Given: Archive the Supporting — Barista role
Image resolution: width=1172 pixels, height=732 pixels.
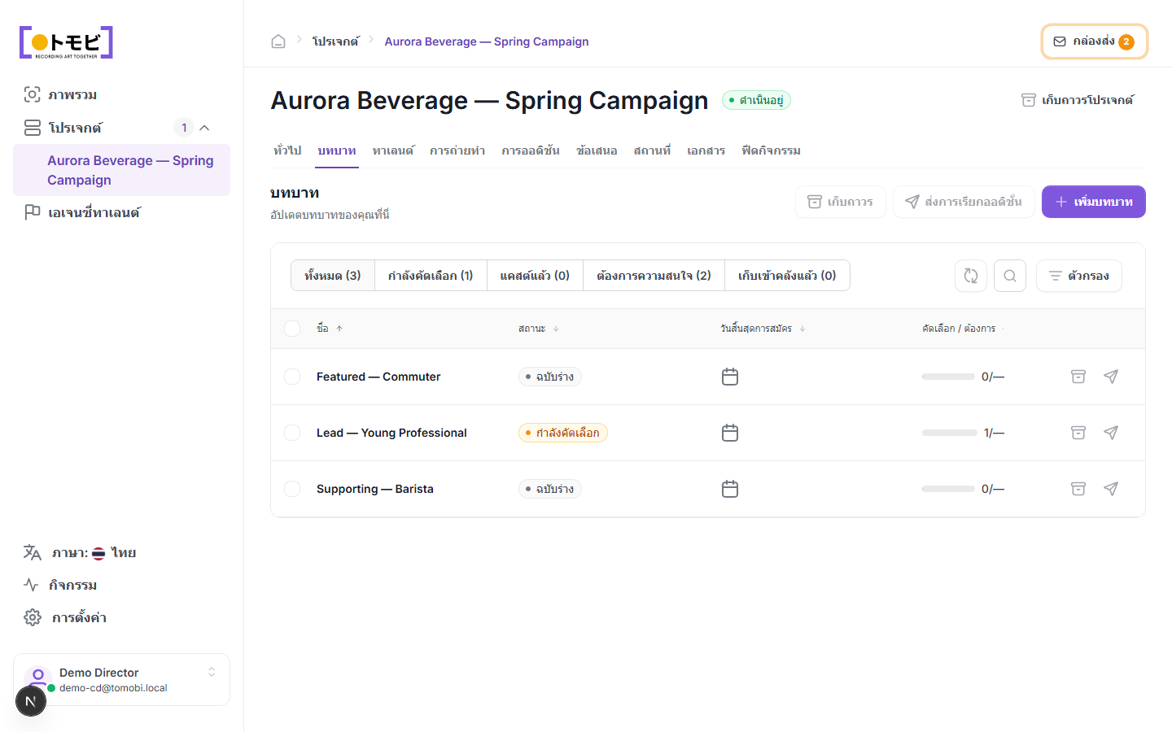Looking at the screenshot, I should pos(1078,489).
